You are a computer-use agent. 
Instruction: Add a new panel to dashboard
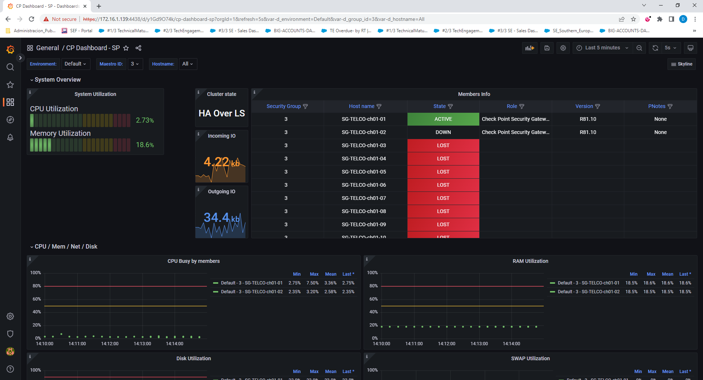[x=530, y=48]
